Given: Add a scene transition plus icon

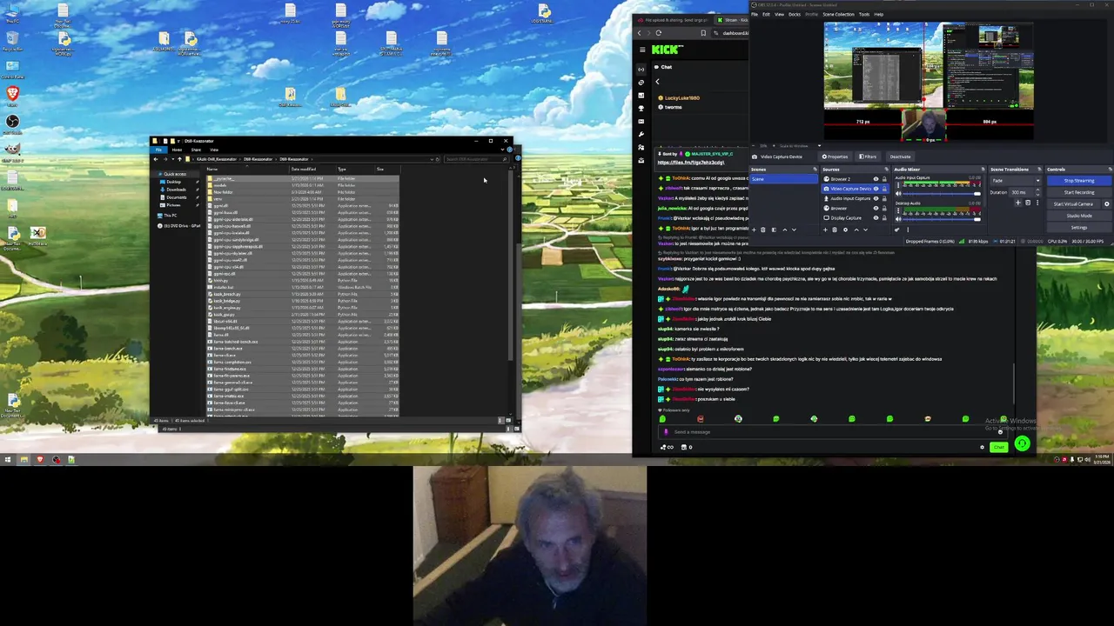Looking at the screenshot, I should click(x=1017, y=203).
